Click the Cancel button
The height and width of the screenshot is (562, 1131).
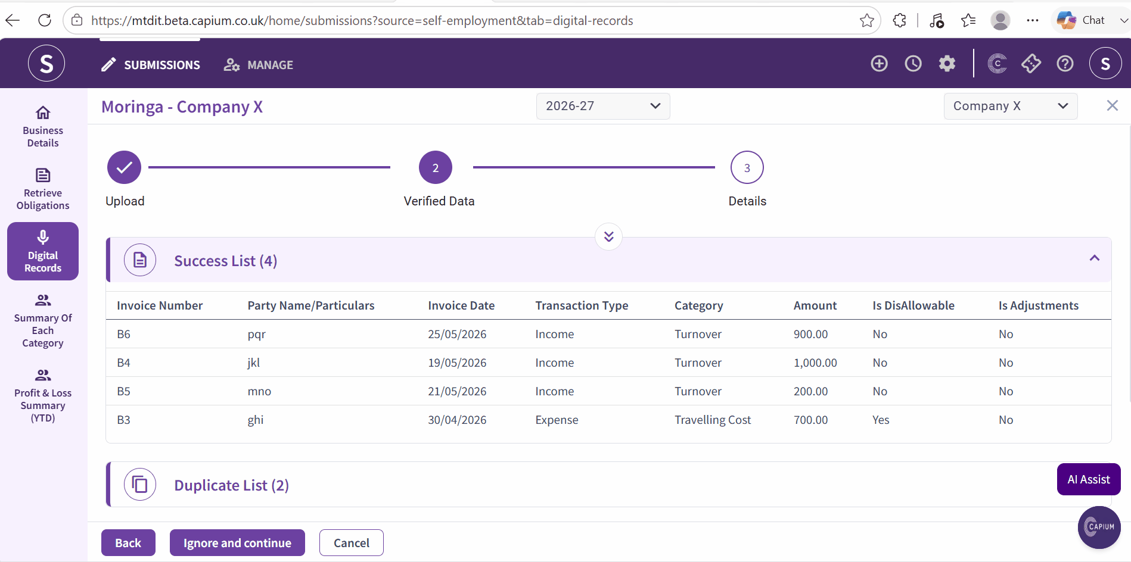click(x=352, y=543)
